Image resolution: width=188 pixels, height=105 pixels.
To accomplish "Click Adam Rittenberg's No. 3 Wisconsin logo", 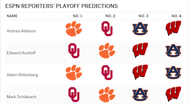I will (140, 72).
